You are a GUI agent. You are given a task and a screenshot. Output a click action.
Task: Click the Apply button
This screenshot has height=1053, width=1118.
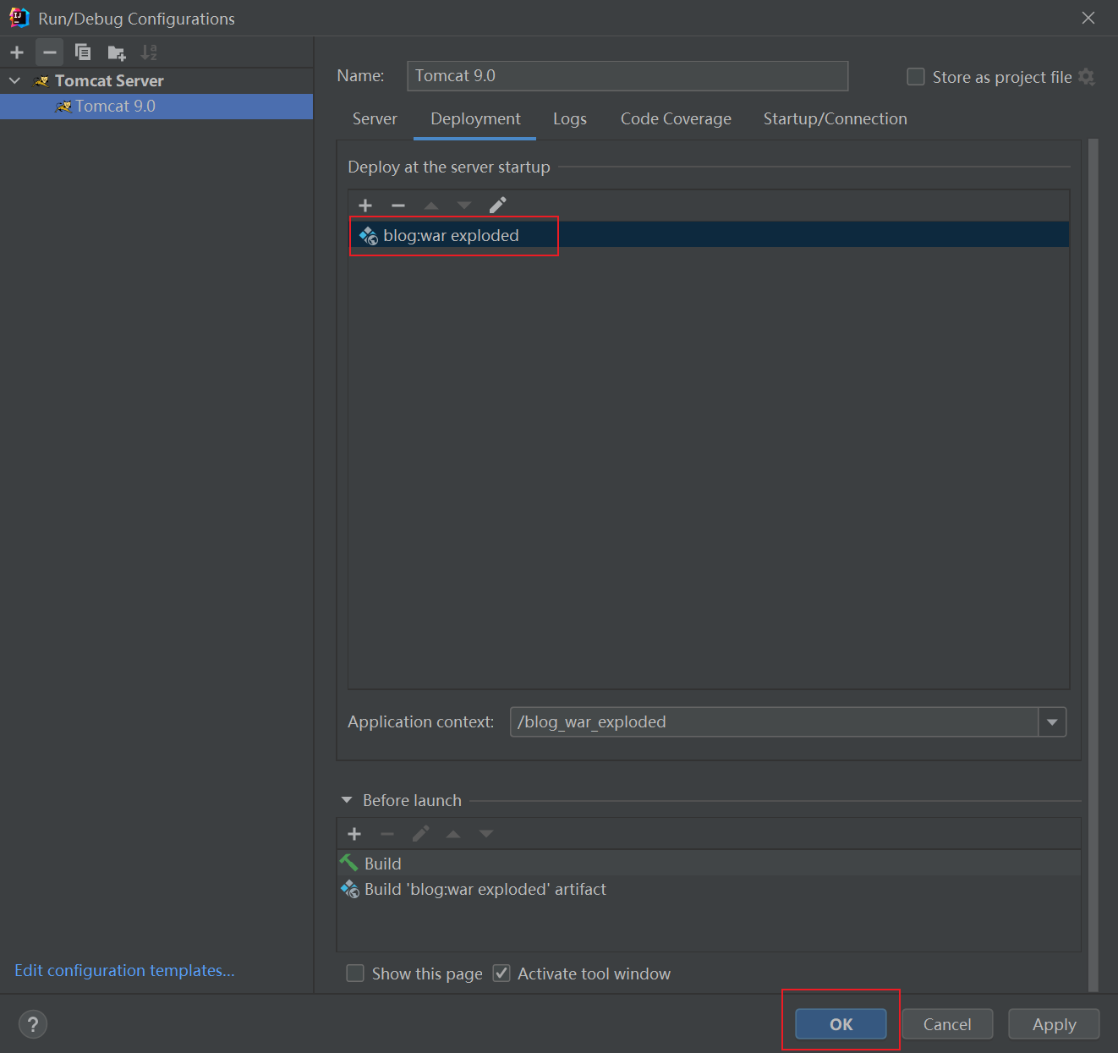1054,1024
